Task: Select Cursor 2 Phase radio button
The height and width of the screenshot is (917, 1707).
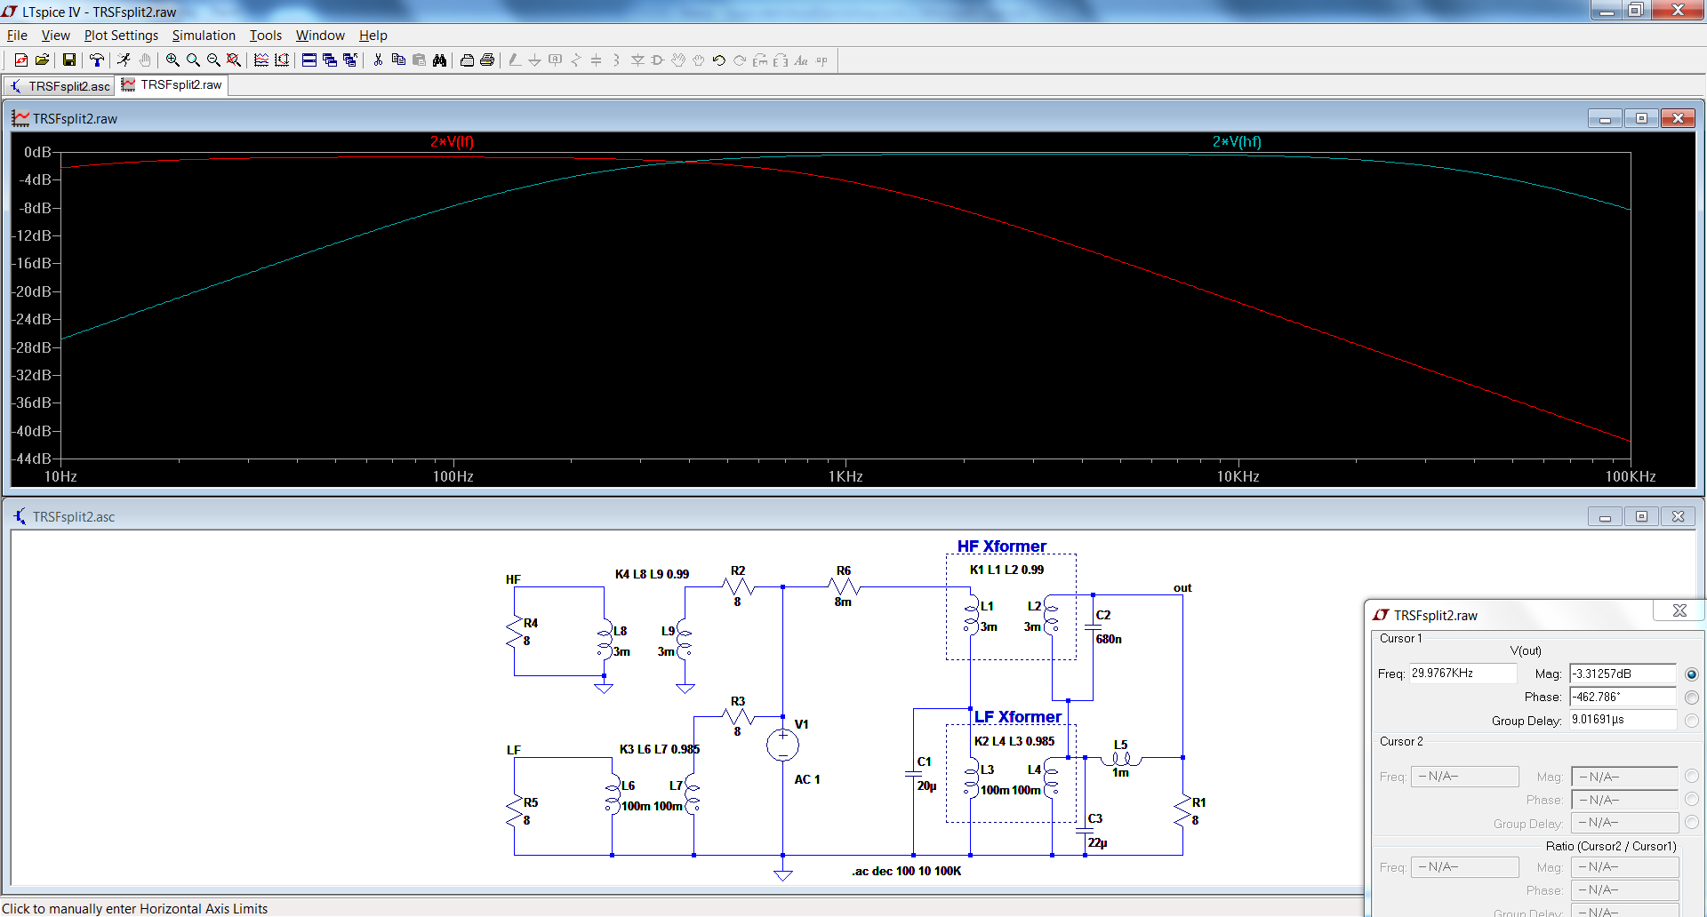Action: (x=1692, y=800)
